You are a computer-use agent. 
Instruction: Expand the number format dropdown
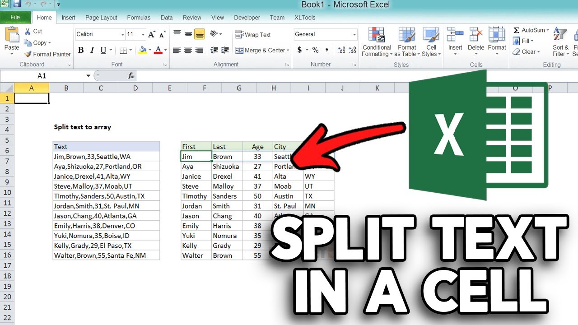click(354, 34)
